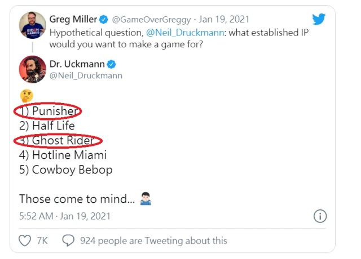361x259 pixels.
Task: Click Greg Miller's verified badge
Action: (x=104, y=20)
